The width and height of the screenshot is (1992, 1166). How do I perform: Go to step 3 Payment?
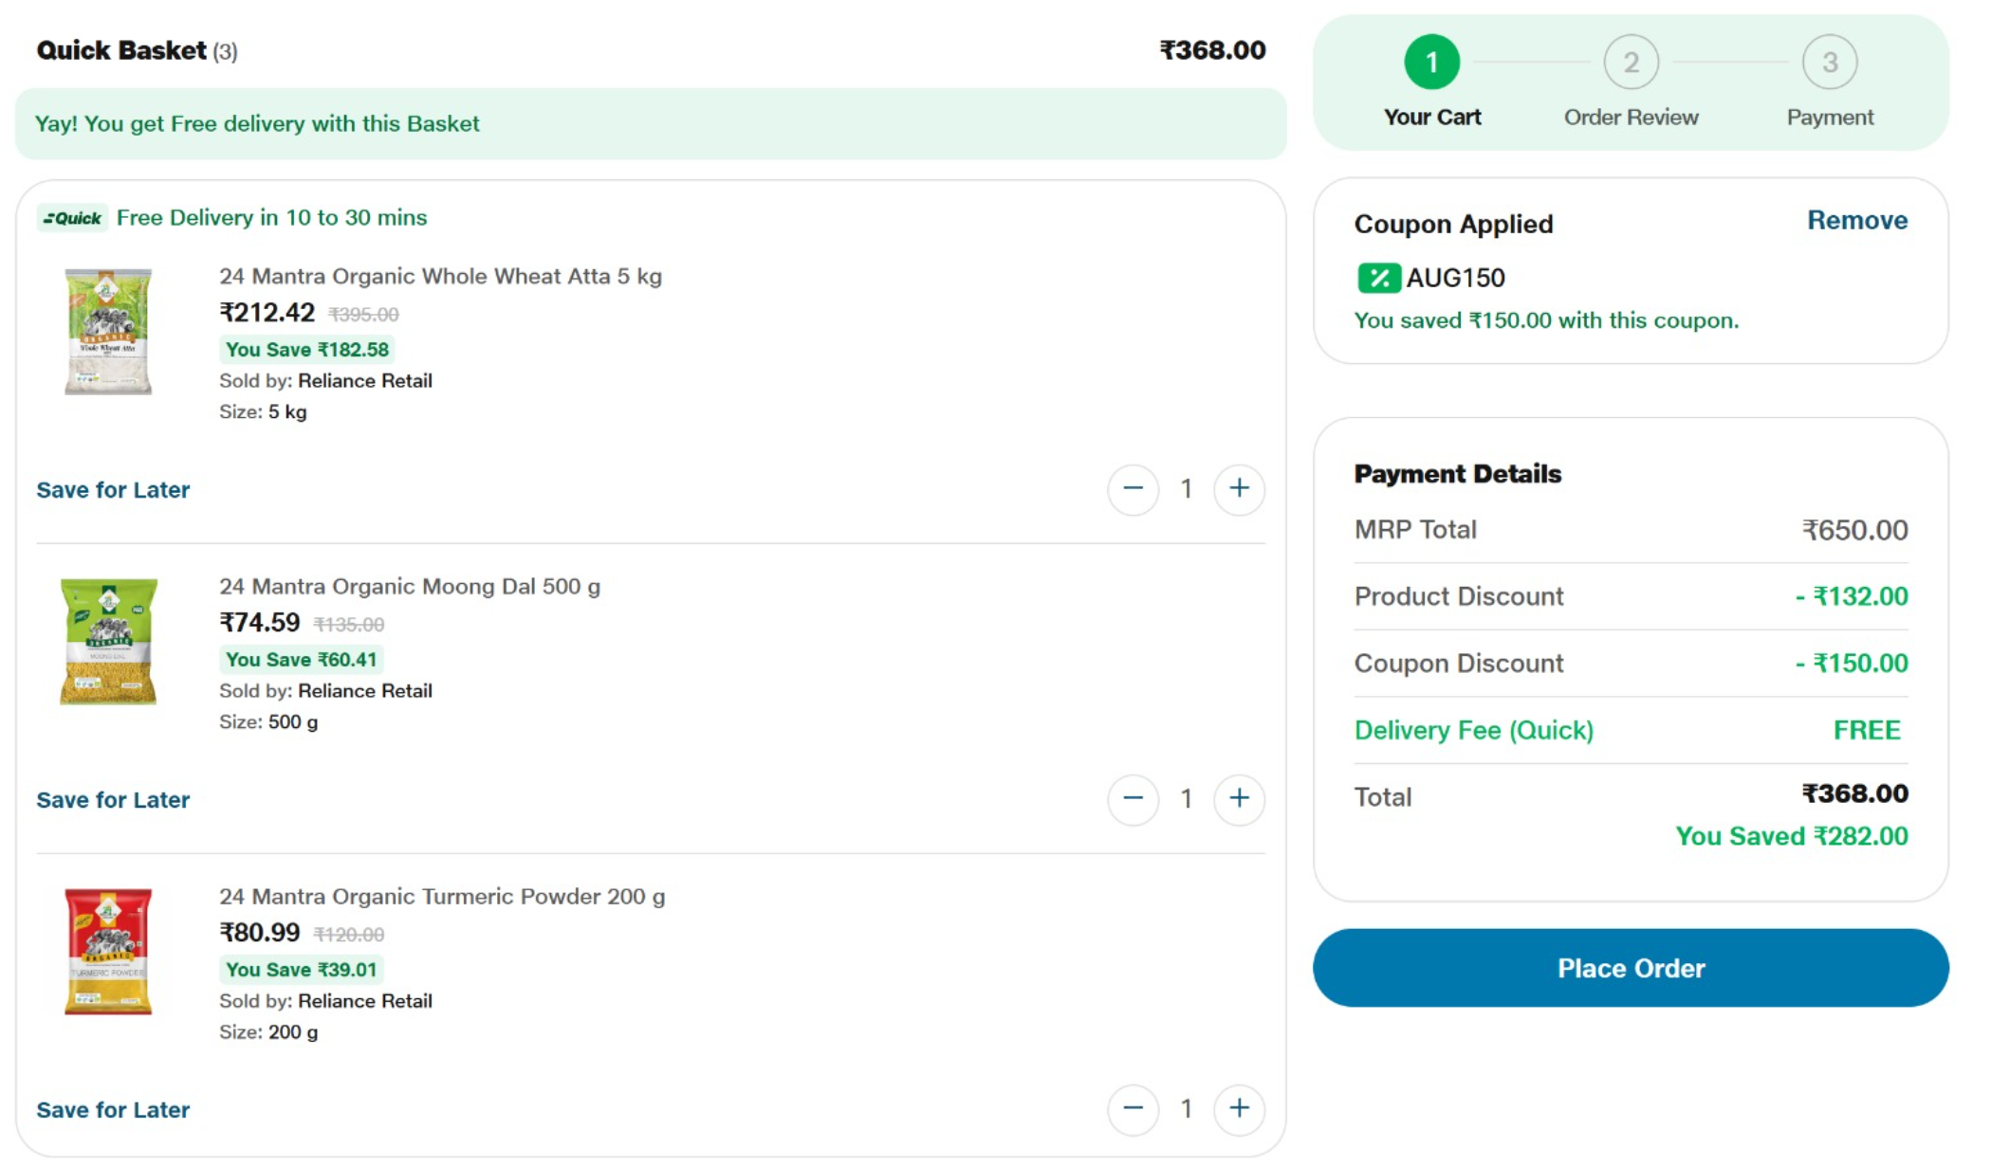(x=1830, y=63)
